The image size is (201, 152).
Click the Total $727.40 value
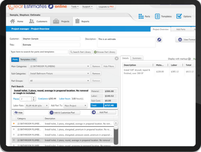click(x=111, y=105)
